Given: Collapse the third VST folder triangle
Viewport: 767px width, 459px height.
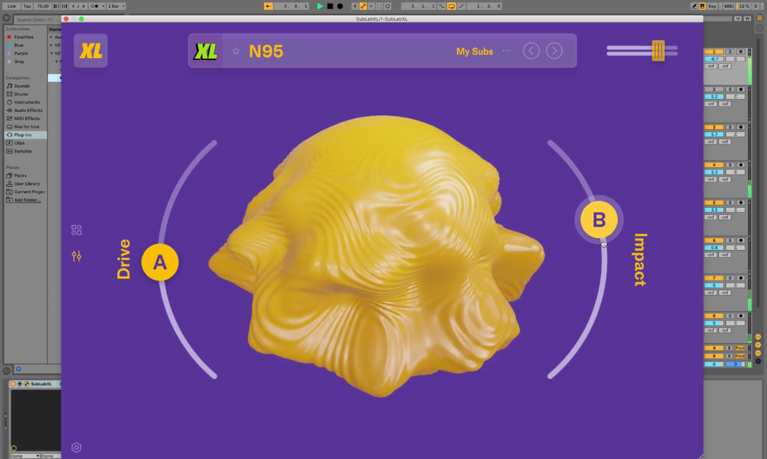Looking at the screenshot, I should tap(51, 53).
